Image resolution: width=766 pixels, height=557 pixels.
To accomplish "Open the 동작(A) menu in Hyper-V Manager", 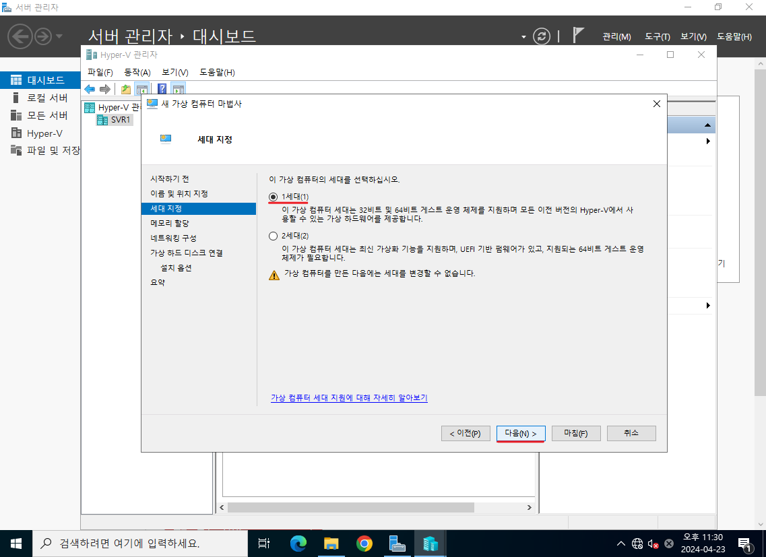I will pyautogui.click(x=137, y=72).
